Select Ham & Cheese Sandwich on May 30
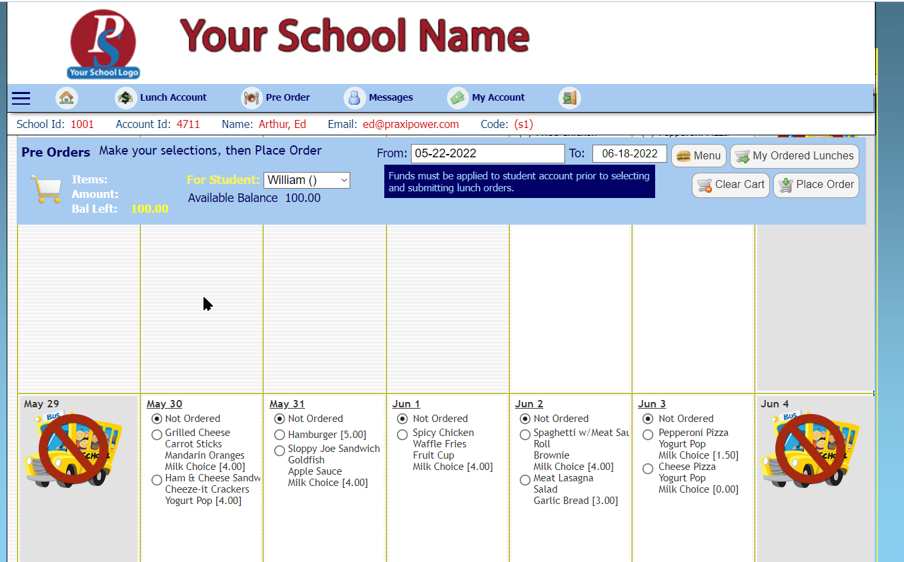The width and height of the screenshot is (904, 562). [157, 480]
